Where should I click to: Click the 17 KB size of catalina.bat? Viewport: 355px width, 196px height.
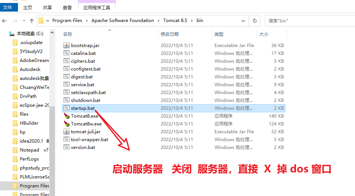(x=278, y=53)
